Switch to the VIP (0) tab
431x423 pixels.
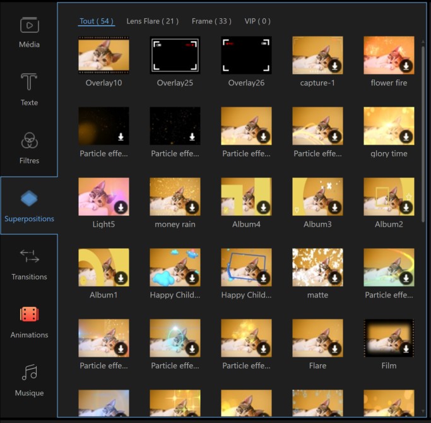257,21
